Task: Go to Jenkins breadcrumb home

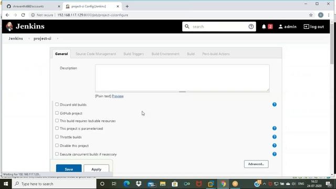Action: click(16, 38)
